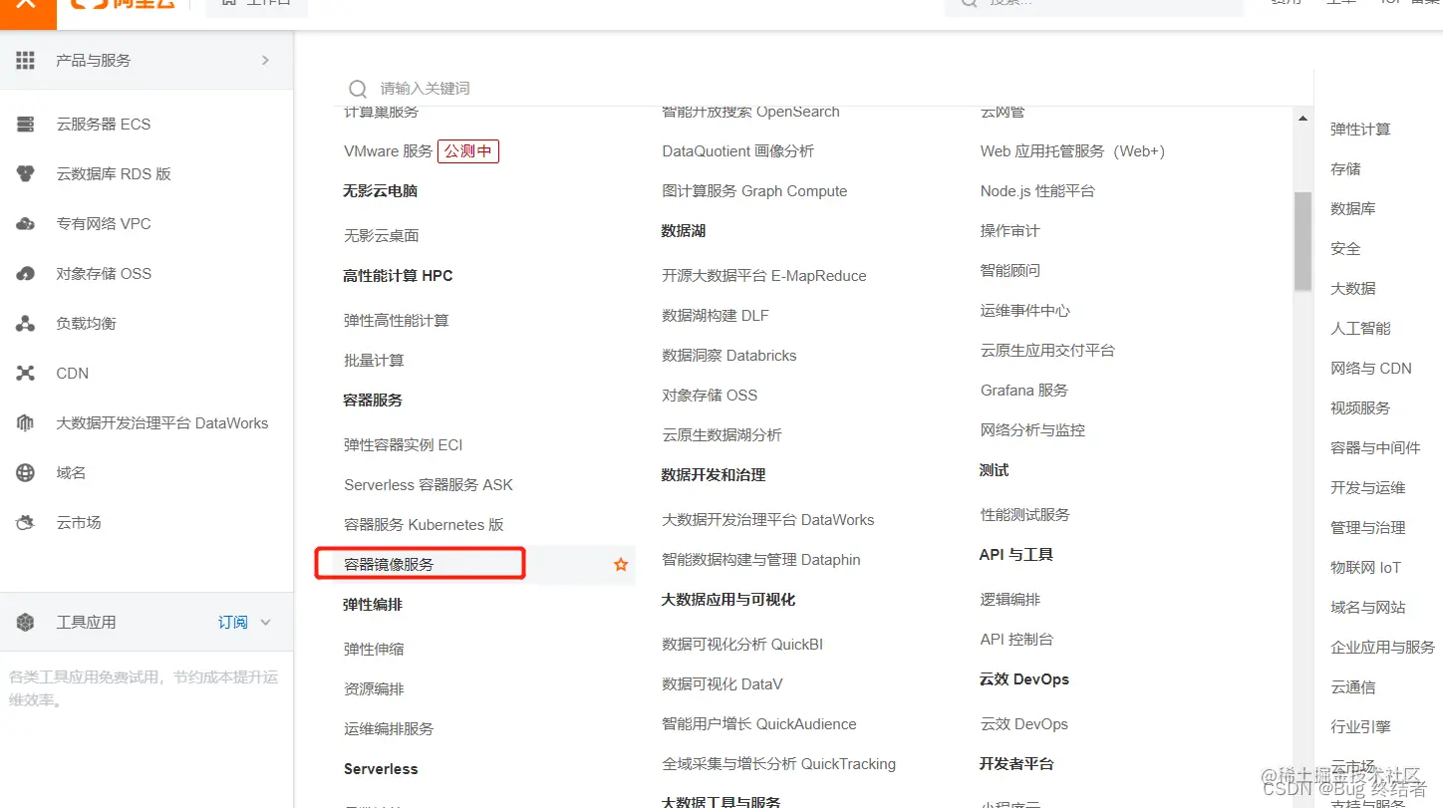Open Serverless 容器服务 ASK
This screenshot has width=1443, height=808.
(429, 485)
